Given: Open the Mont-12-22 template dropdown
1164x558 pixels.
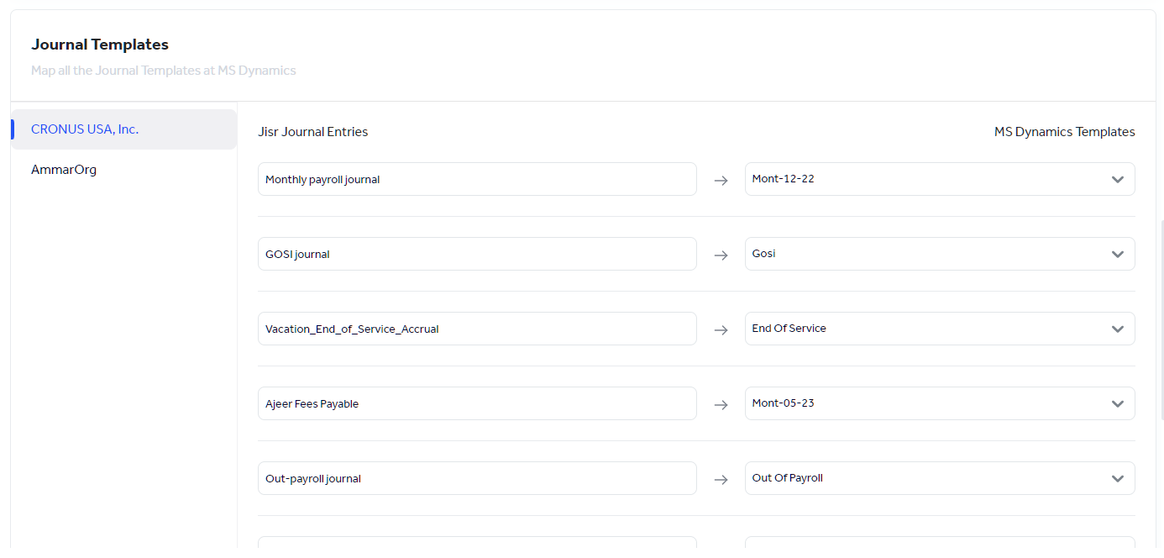Looking at the screenshot, I should [x=1118, y=179].
